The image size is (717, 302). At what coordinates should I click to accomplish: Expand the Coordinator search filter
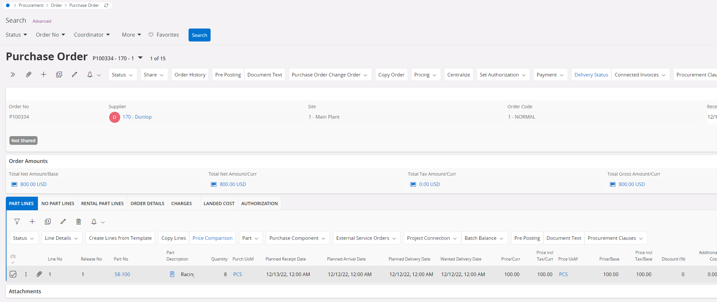[92, 35]
